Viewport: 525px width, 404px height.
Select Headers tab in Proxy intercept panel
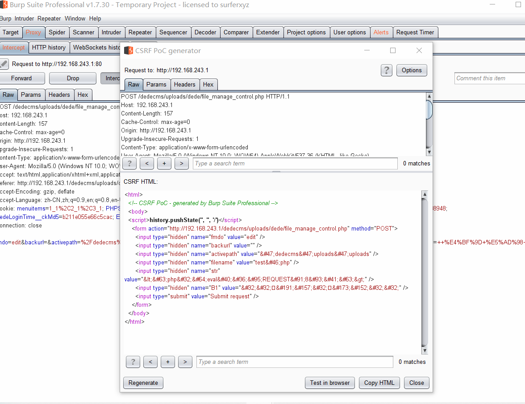(x=59, y=95)
